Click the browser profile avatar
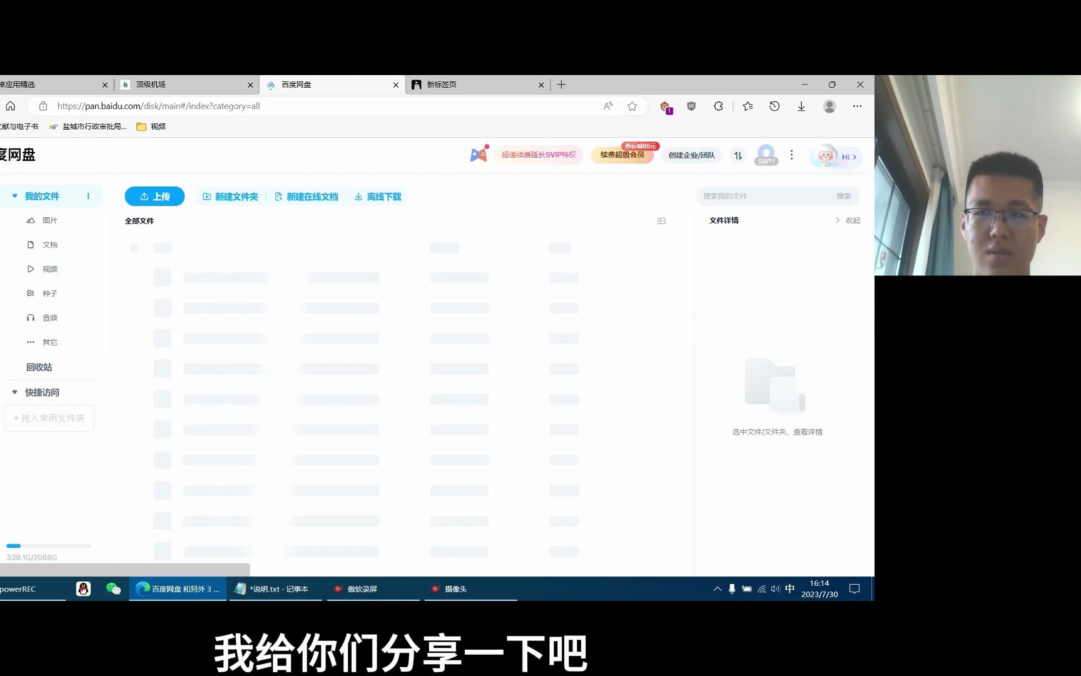Viewport: 1081px width, 676px height. pos(830,106)
